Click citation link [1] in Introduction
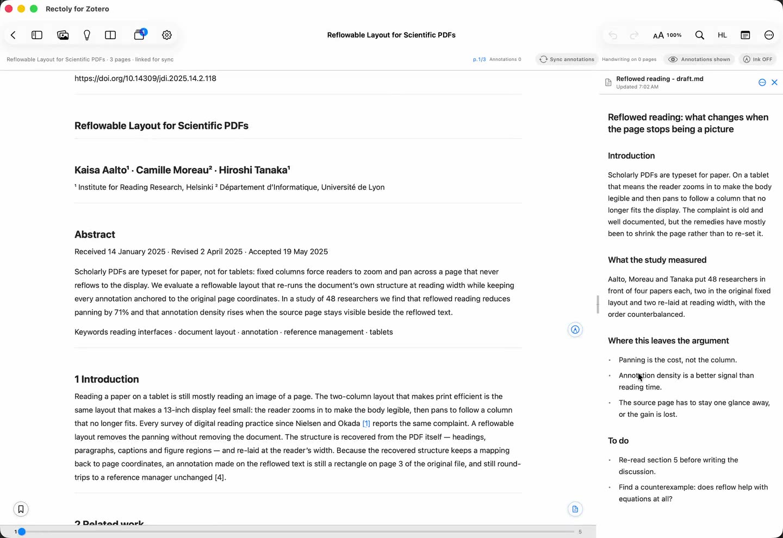Screen dimensions: 783x538 click(366, 423)
